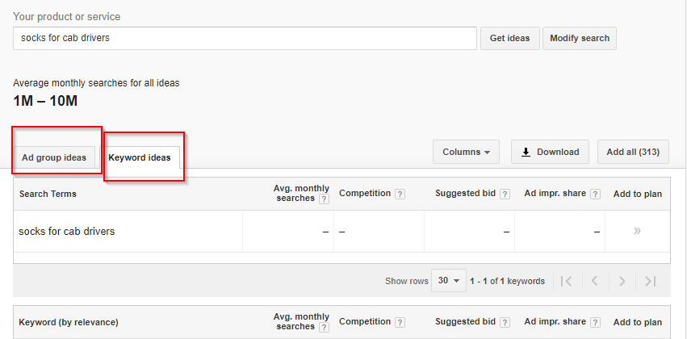Viewport: 687px width, 339px height.
Task: Download the keyword ideas list
Action: 550,152
